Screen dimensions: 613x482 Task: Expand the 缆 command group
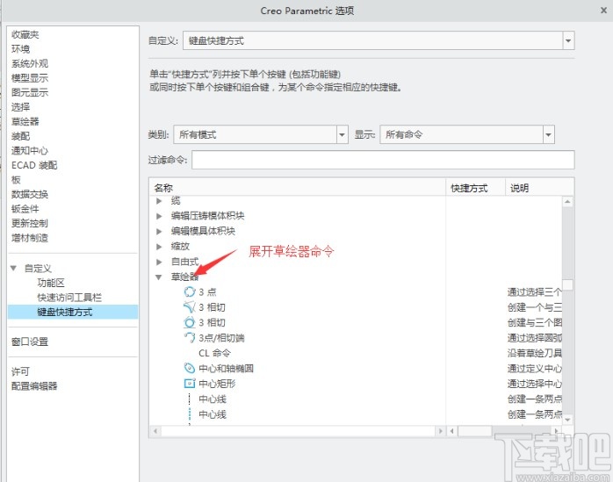pos(159,201)
